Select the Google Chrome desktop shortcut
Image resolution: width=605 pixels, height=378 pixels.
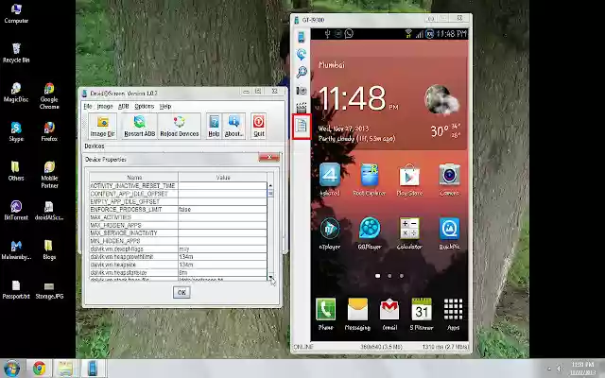49,96
